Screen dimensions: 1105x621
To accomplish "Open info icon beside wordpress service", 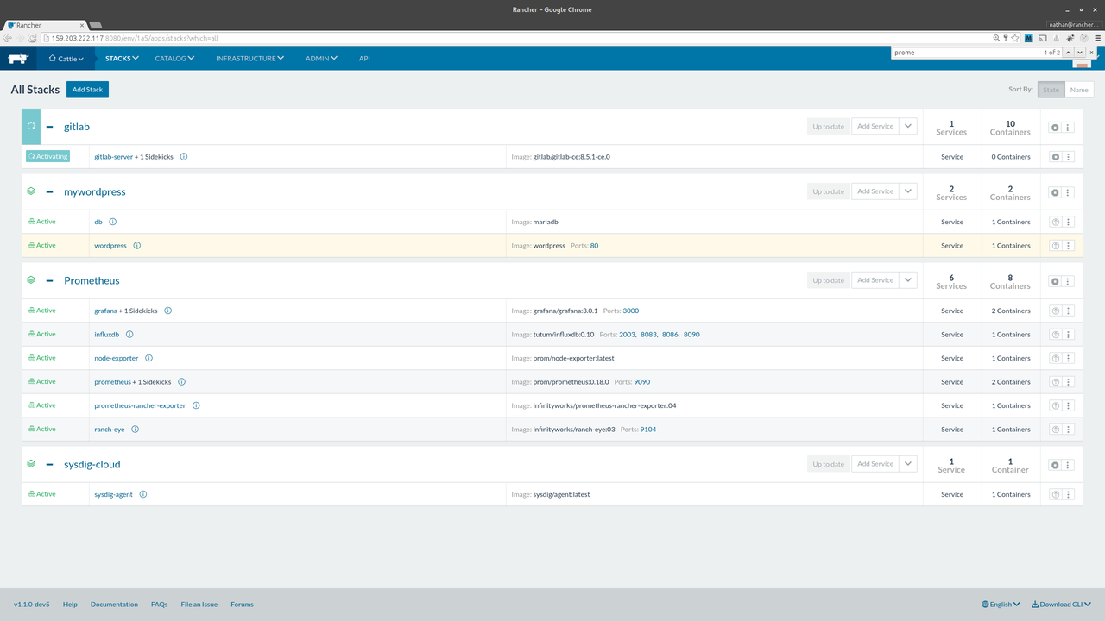I will [x=137, y=246].
